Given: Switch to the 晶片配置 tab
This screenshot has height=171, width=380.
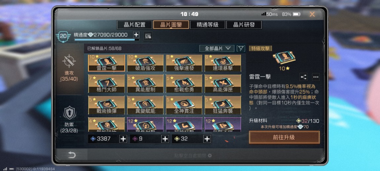Looking at the screenshot, I should pos(134,25).
